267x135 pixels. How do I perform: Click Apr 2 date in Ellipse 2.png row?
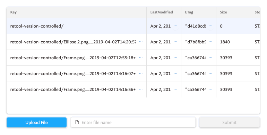click(x=161, y=42)
